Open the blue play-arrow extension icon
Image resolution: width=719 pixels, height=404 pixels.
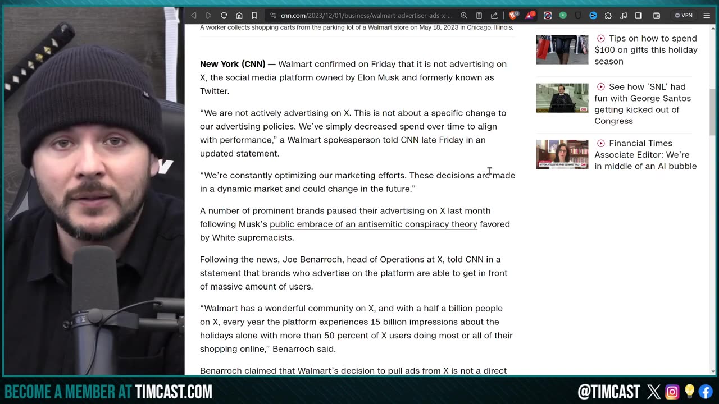pos(593,16)
